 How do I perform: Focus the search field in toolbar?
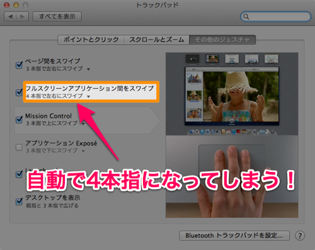(275, 16)
